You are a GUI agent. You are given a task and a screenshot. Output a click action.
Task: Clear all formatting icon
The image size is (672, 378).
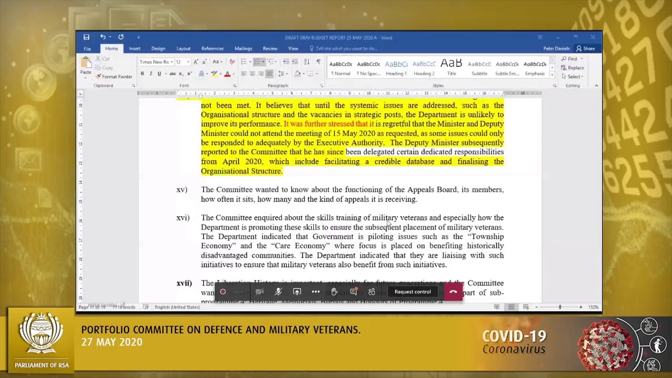click(232, 62)
